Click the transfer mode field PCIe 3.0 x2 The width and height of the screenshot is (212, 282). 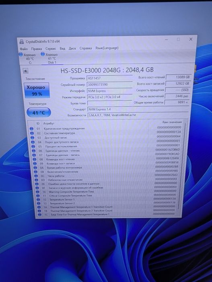pyautogui.click(x=109, y=97)
